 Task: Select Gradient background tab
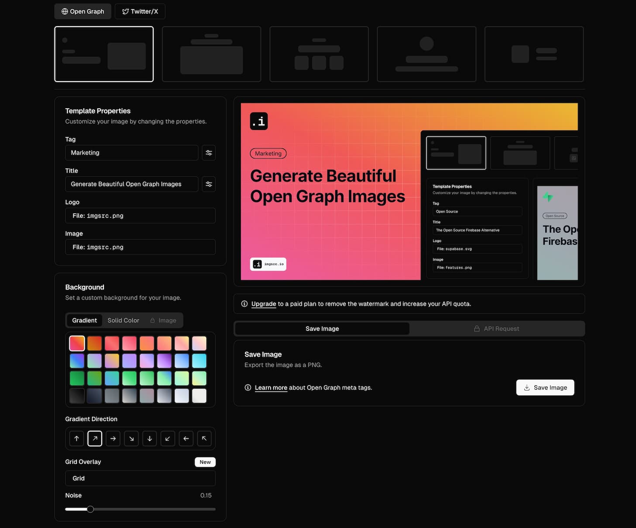tap(84, 320)
